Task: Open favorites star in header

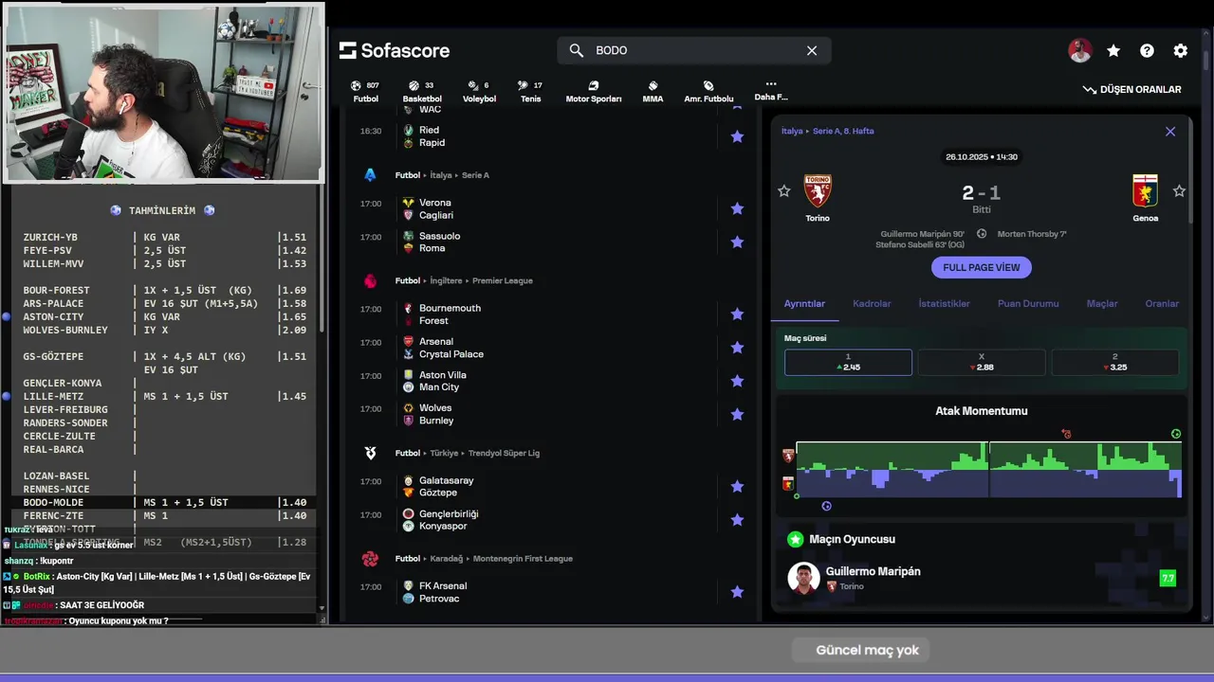Action: (x=1113, y=51)
